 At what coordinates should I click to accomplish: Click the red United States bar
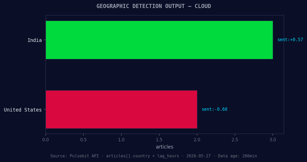[121, 109]
